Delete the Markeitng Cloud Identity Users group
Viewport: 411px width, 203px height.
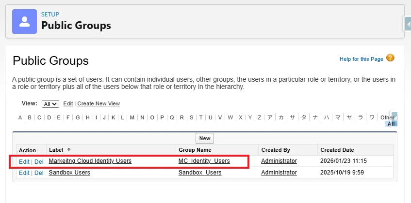pos(39,162)
